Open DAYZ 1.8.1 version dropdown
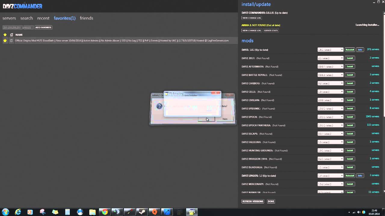Viewport: 385px width, 216px height. click(330, 50)
